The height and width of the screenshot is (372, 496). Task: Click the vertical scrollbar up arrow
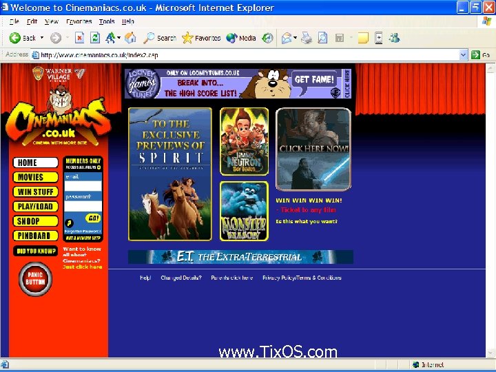click(490, 68)
